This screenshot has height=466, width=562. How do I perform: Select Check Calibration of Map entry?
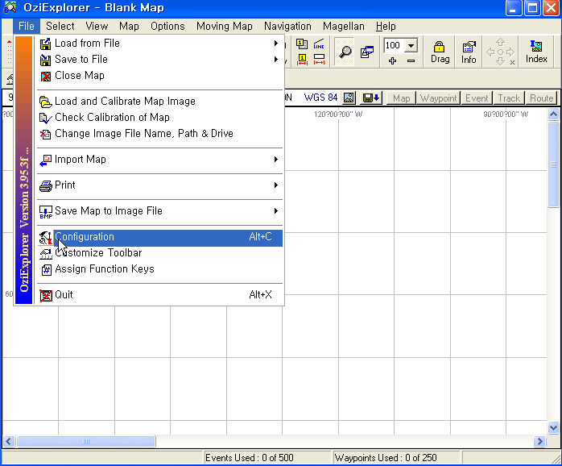160,118
